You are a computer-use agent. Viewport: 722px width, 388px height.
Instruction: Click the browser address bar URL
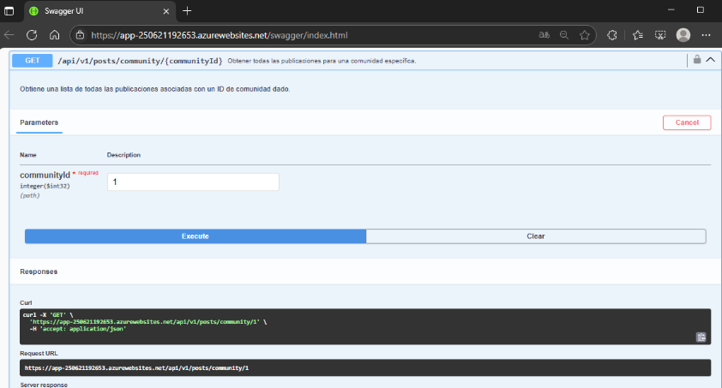click(x=220, y=35)
